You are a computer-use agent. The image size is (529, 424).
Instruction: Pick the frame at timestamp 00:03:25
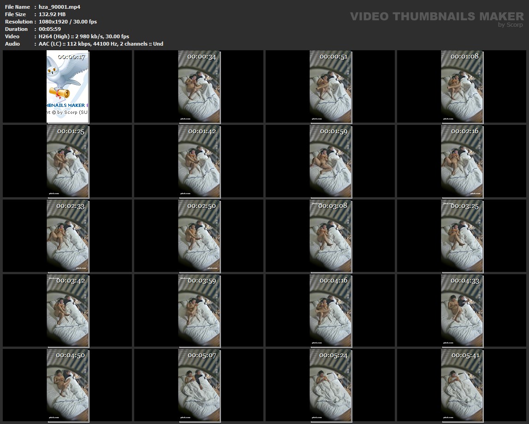462,236
